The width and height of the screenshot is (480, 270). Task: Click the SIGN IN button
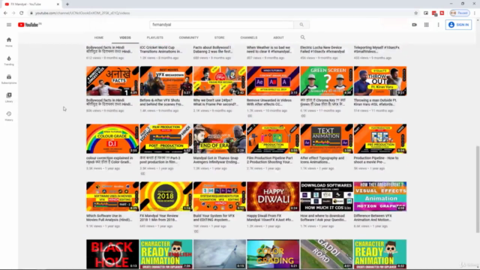(x=458, y=25)
